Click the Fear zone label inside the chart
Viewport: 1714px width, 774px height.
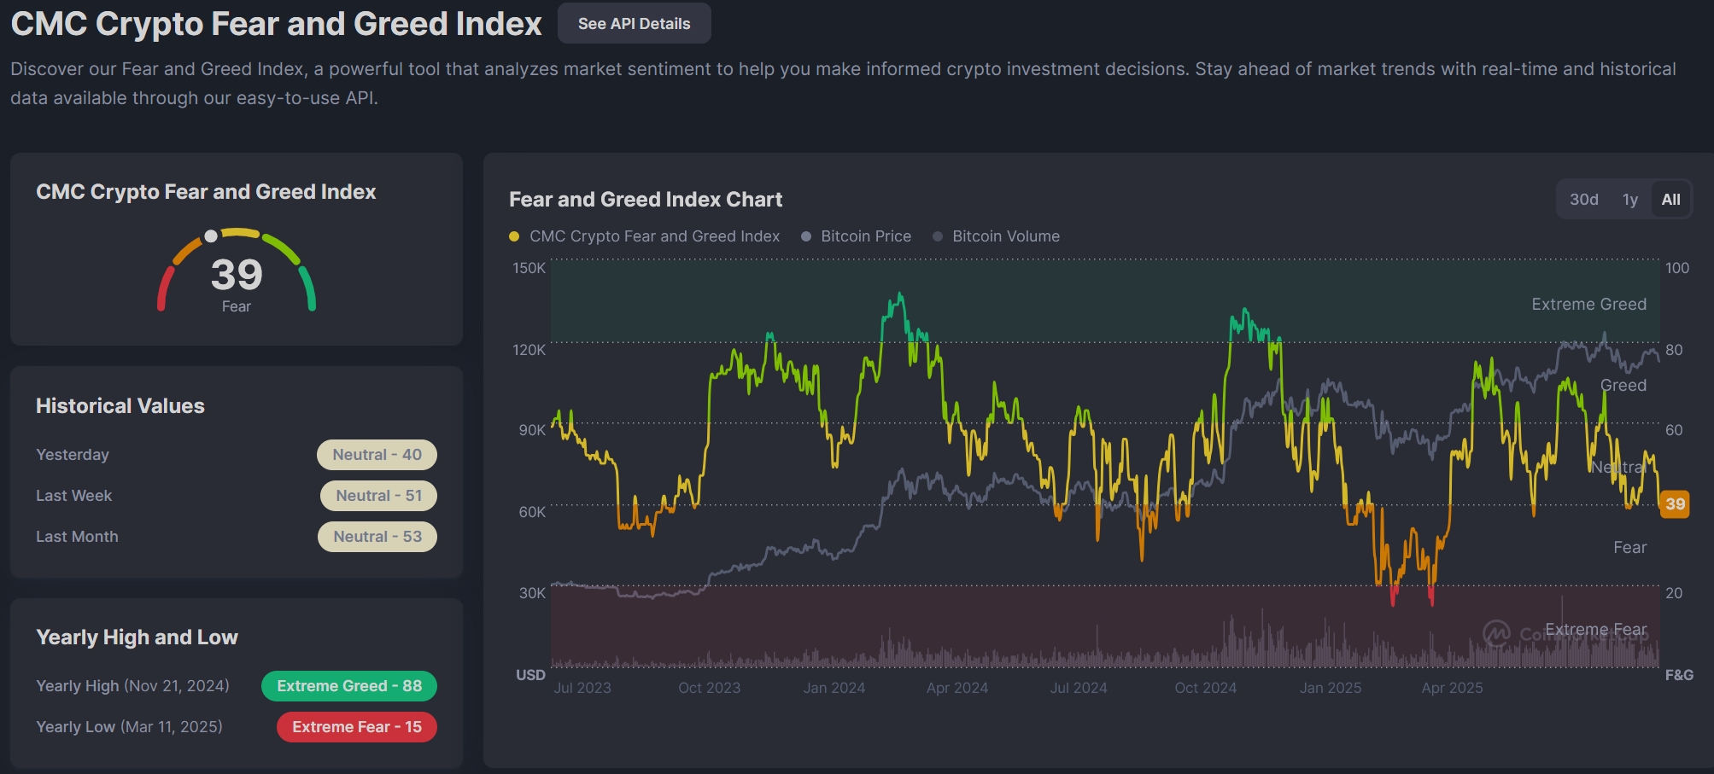(x=1629, y=548)
